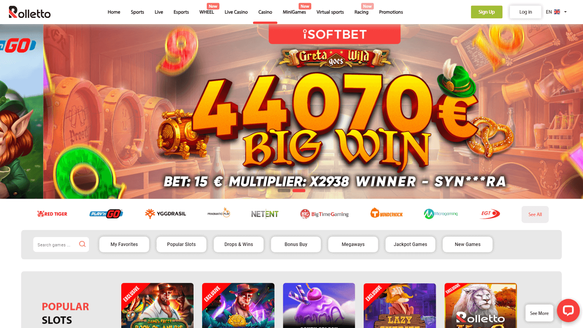Click the Rolletto home logo
Screen dimensions: 583x328
(x=30, y=12)
